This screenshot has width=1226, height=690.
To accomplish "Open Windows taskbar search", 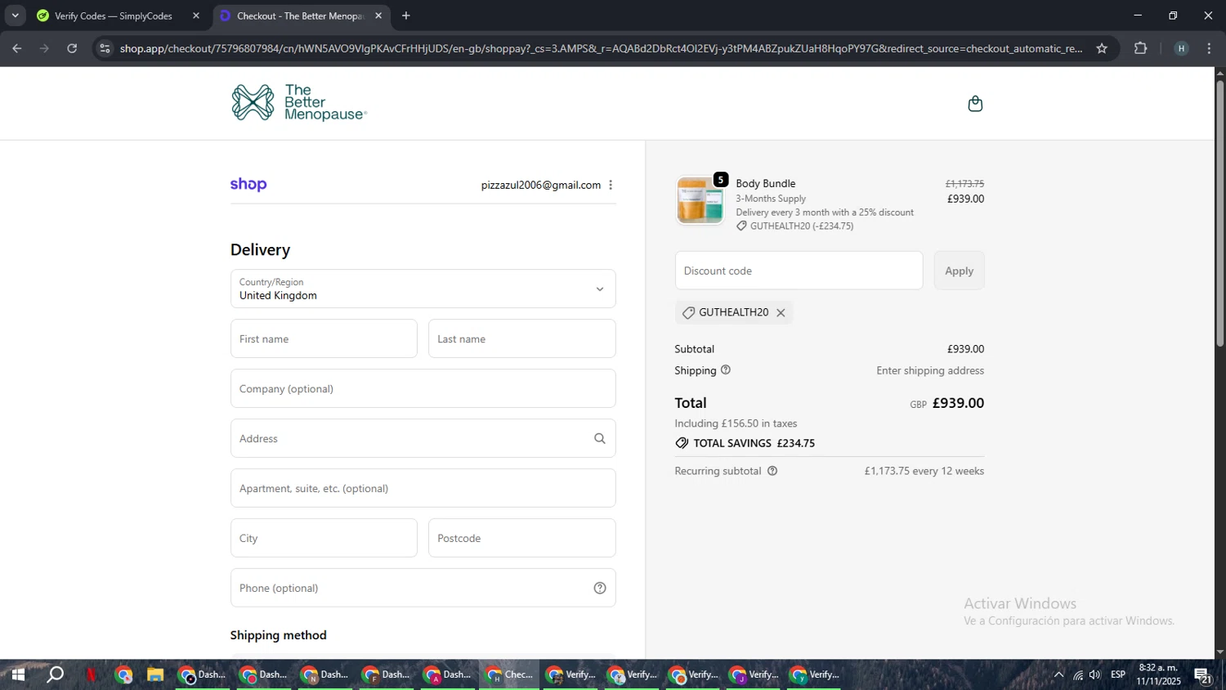I will (x=55, y=674).
